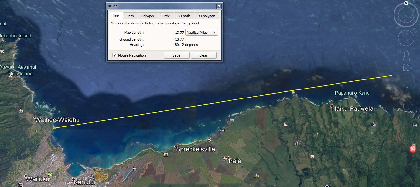Click the red placemark at Haiku-Pauwela
This screenshot has height=187, width=420.
coord(332,105)
